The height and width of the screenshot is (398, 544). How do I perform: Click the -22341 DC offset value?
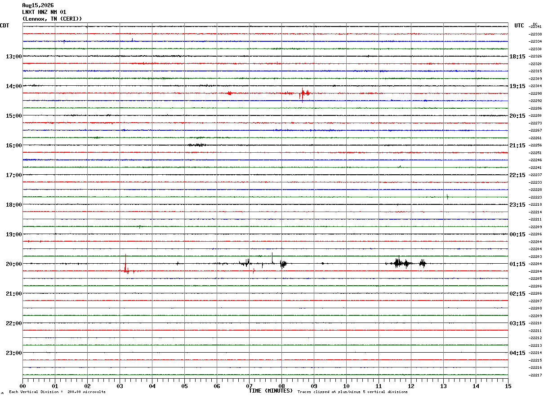coord(535,27)
